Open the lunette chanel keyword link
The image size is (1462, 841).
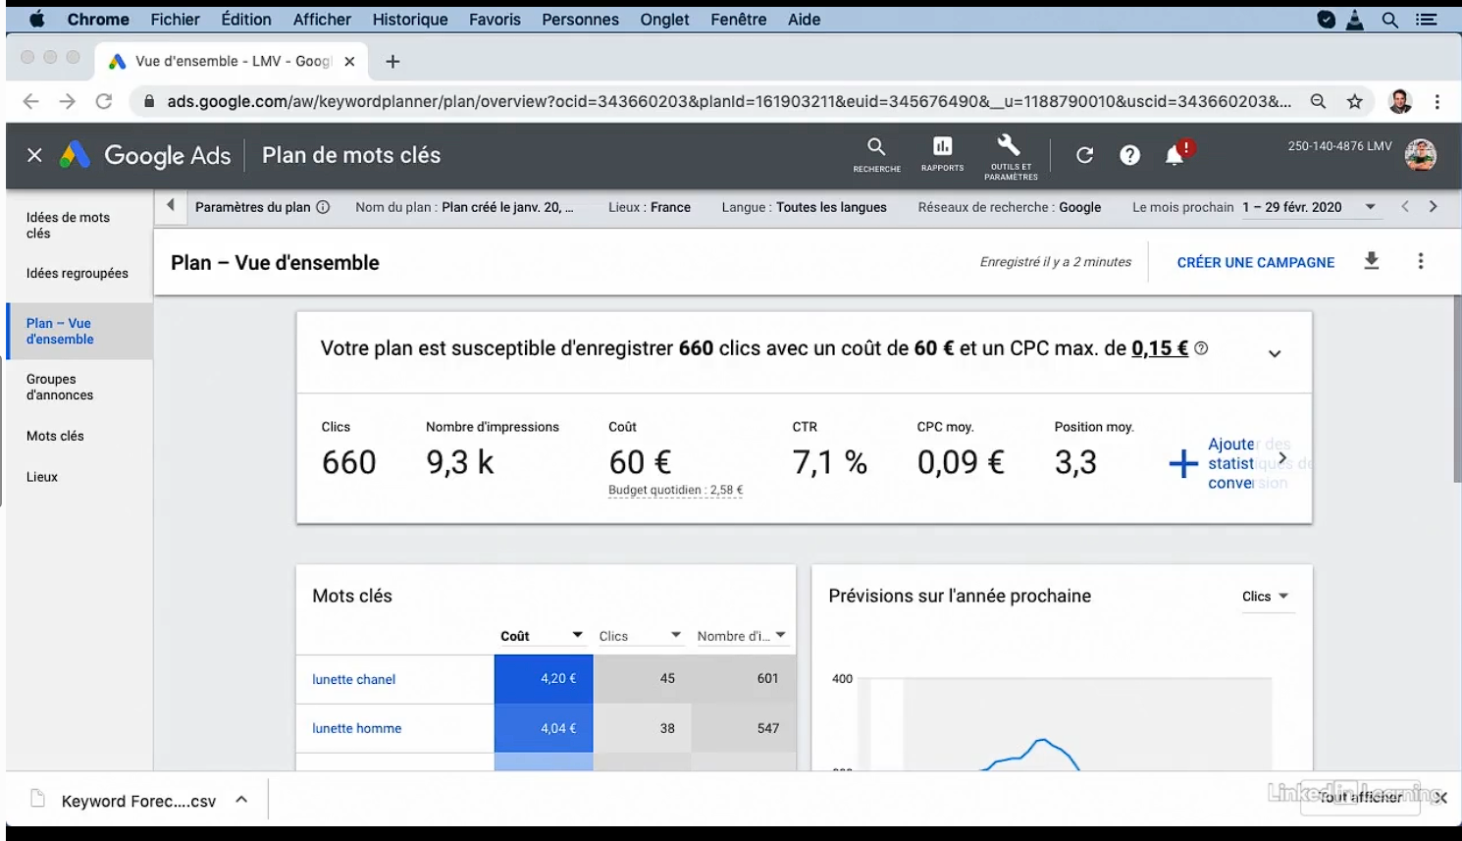click(353, 679)
